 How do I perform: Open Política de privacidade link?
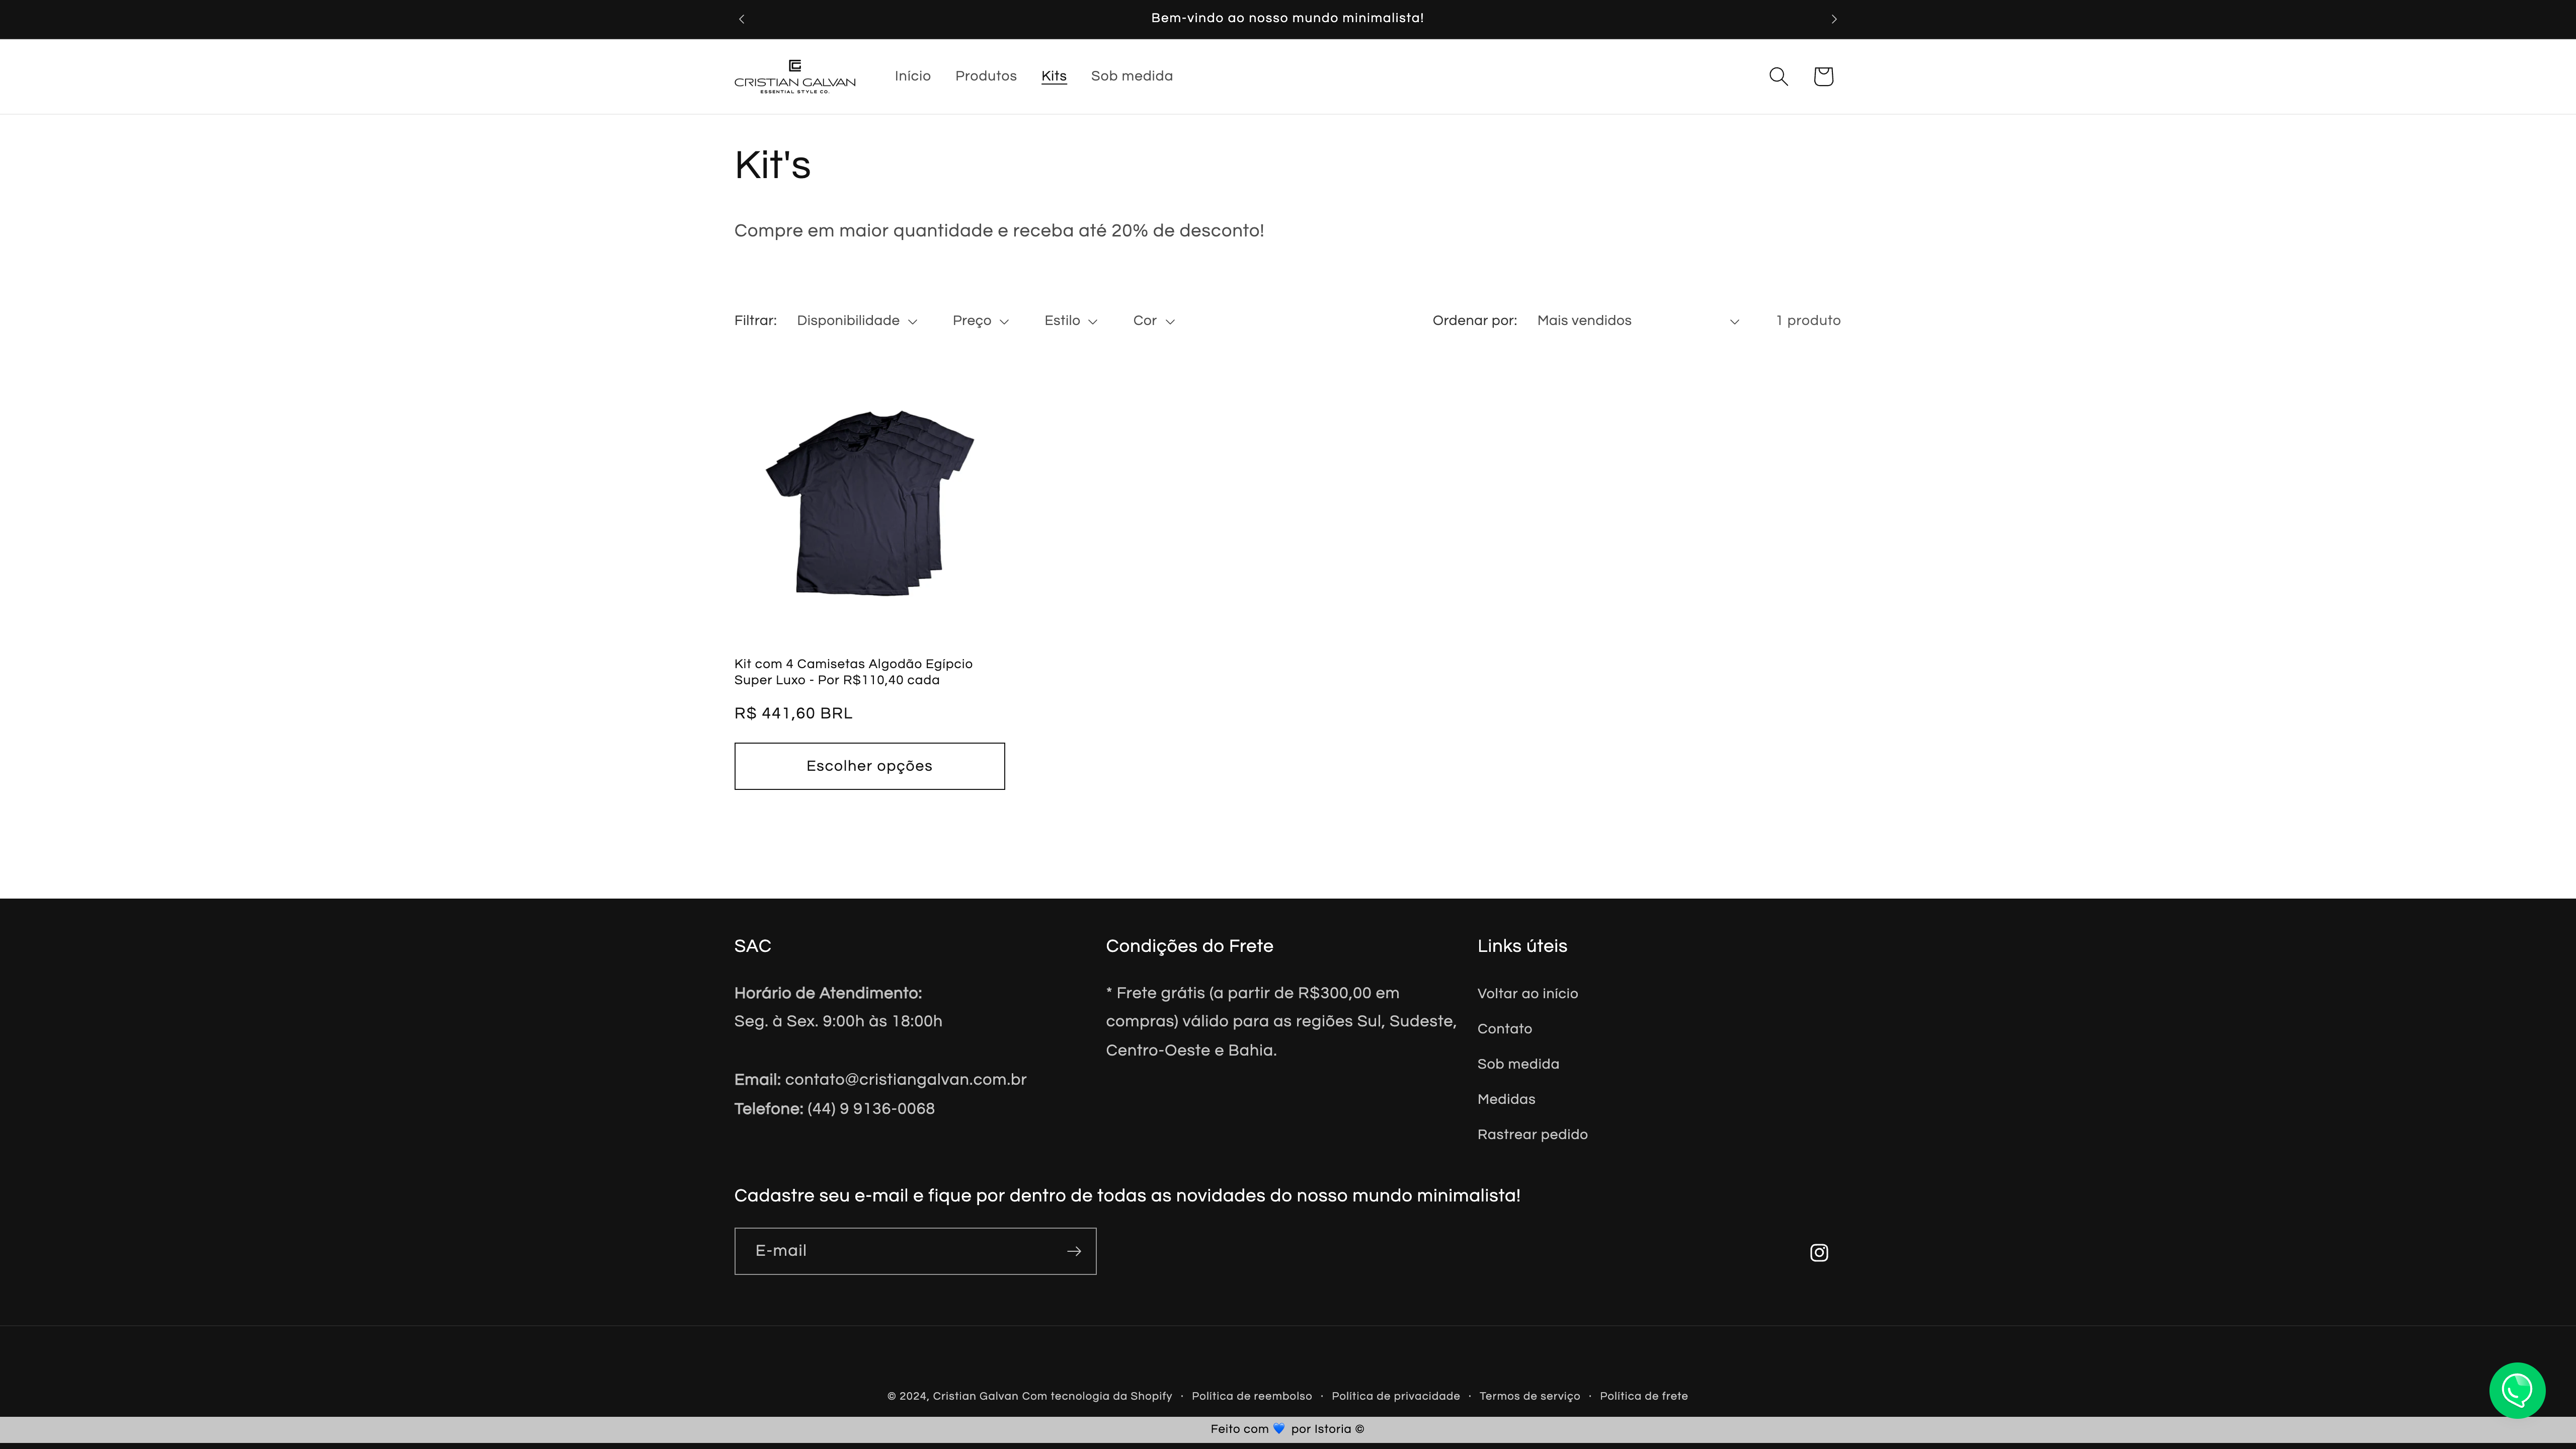click(1395, 1396)
